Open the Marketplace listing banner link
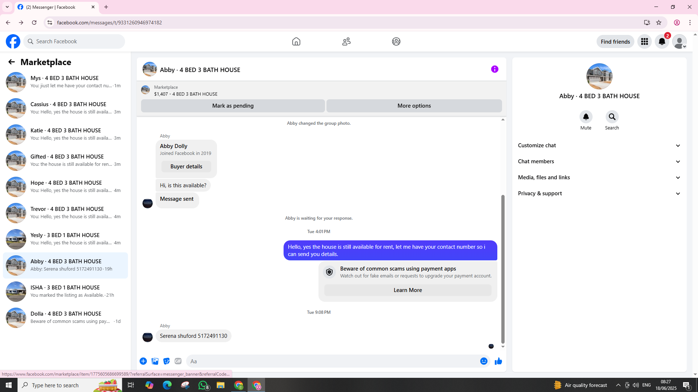 click(x=321, y=91)
